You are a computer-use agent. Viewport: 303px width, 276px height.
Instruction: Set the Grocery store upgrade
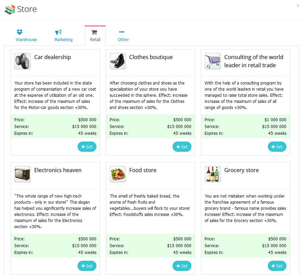tap(277, 266)
